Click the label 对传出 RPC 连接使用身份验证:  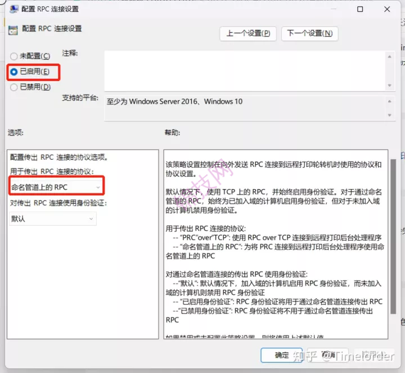pos(58,203)
